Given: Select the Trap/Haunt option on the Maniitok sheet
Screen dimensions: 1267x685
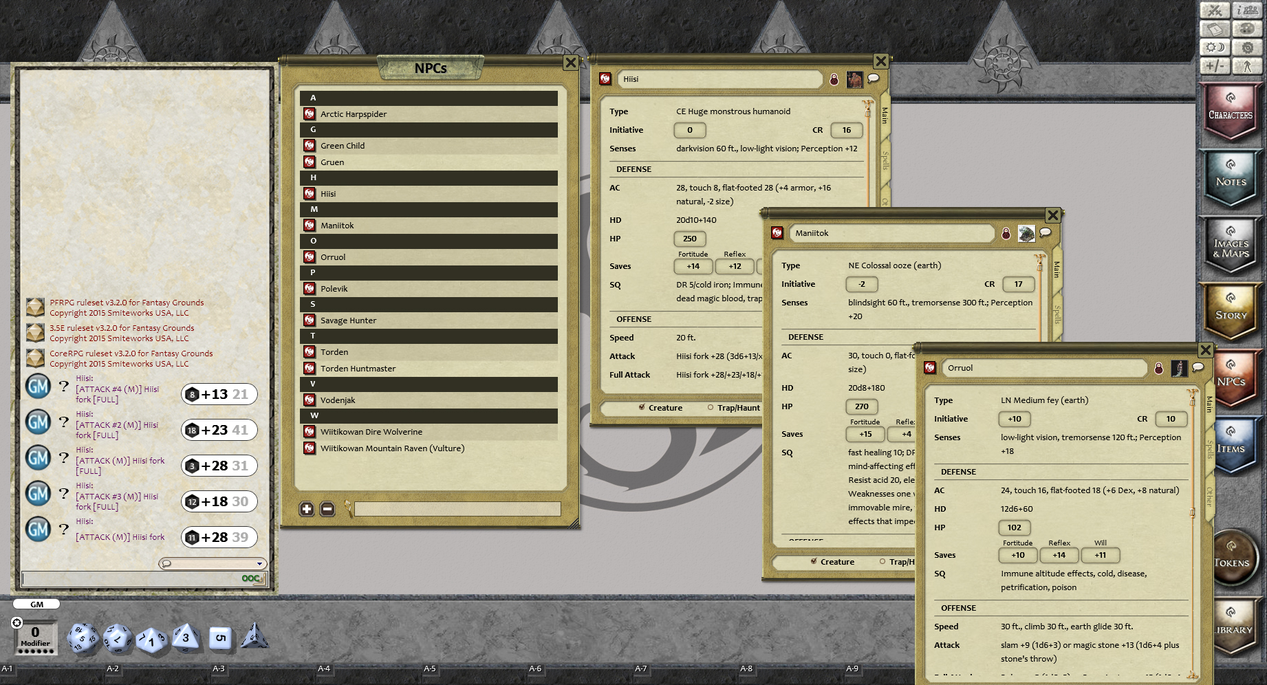Looking at the screenshot, I should [882, 561].
